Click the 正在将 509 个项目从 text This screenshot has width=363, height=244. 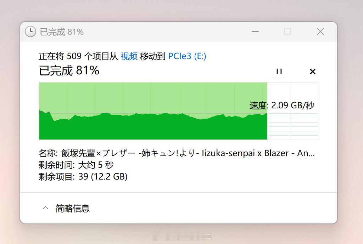point(78,56)
